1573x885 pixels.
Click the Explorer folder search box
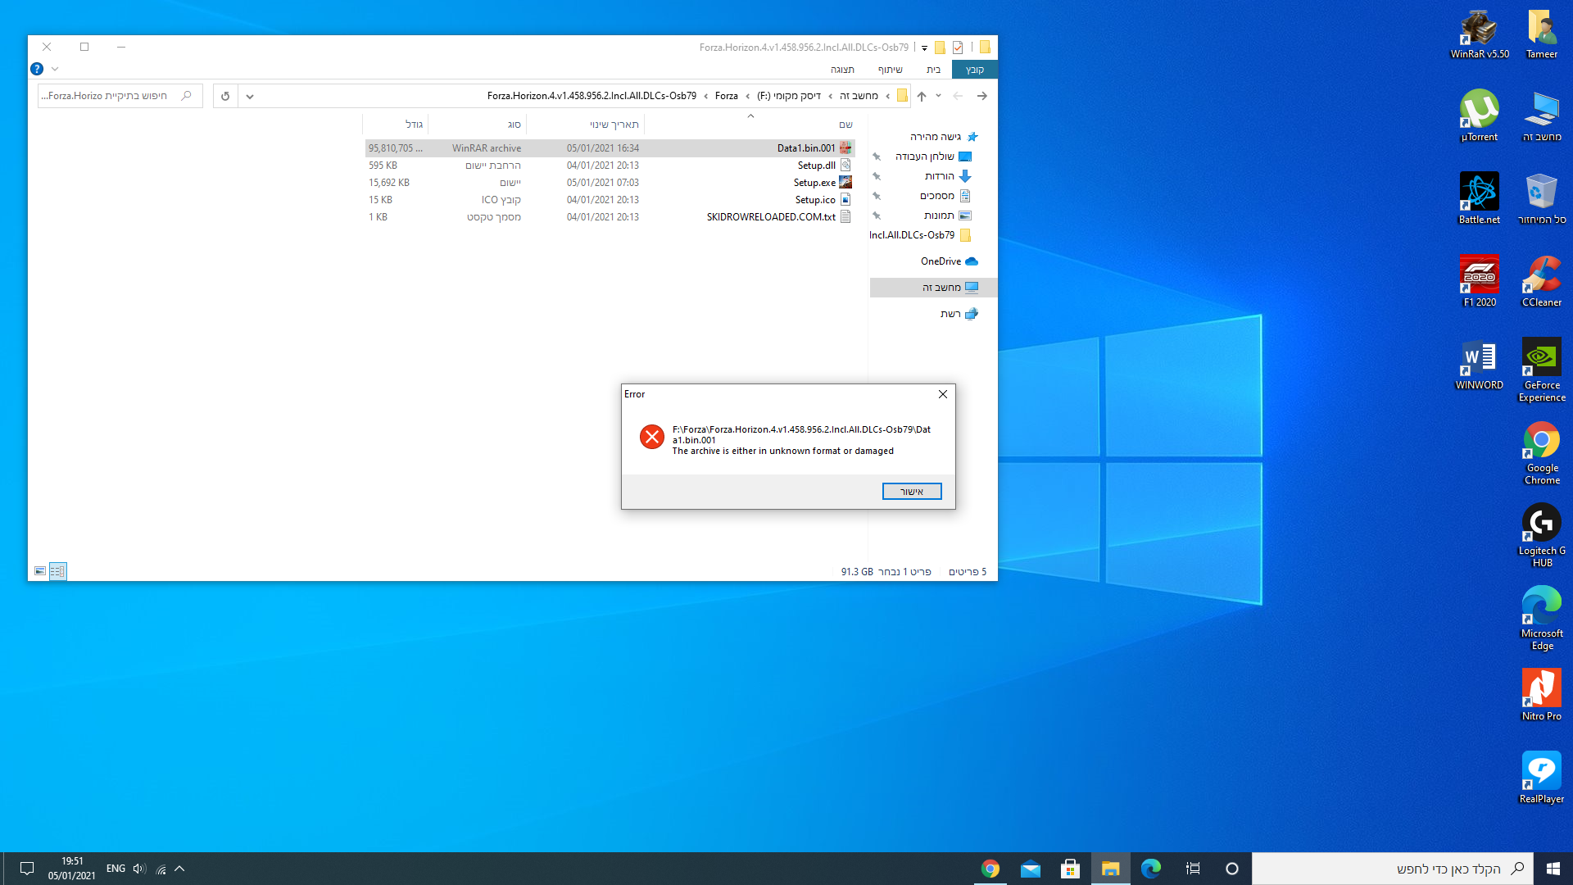pyautogui.click(x=120, y=96)
